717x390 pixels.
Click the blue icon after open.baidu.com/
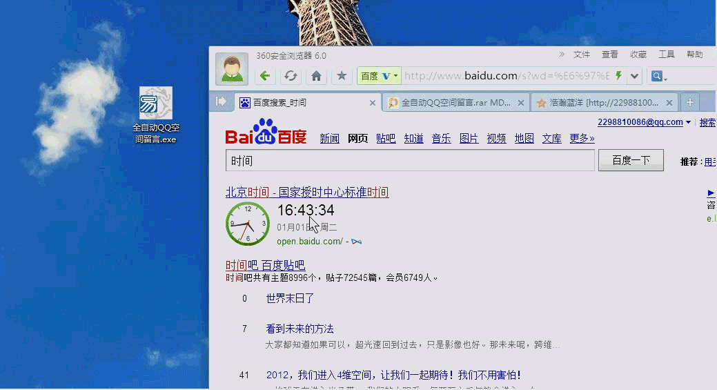point(356,242)
